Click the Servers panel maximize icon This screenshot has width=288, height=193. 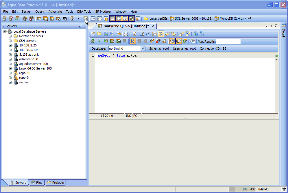point(80,26)
